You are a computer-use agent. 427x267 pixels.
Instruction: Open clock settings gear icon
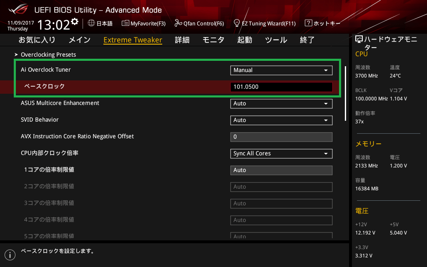75,22
